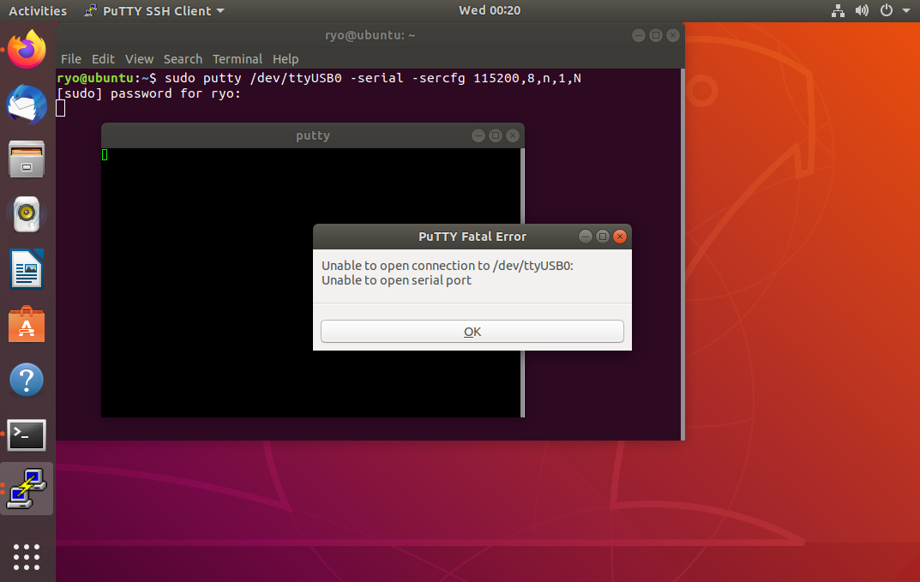Launch LibreOffice Writer from the dock
Viewport: 920px width, 582px height.
pyautogui.click(x=27, y=269)
